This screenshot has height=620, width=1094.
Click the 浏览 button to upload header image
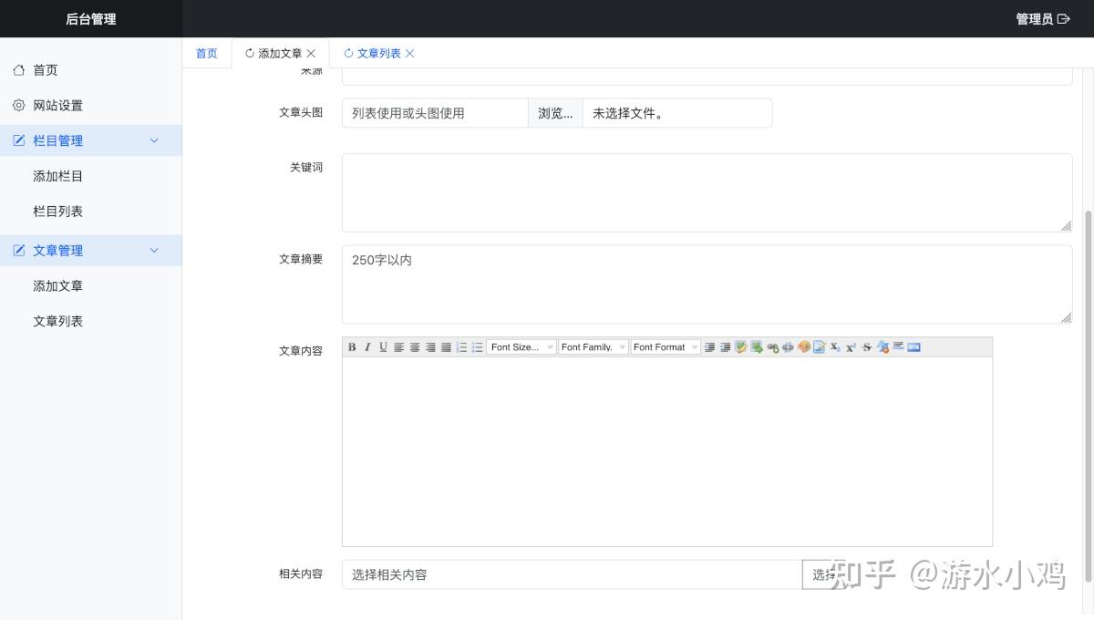pos(554,112)
